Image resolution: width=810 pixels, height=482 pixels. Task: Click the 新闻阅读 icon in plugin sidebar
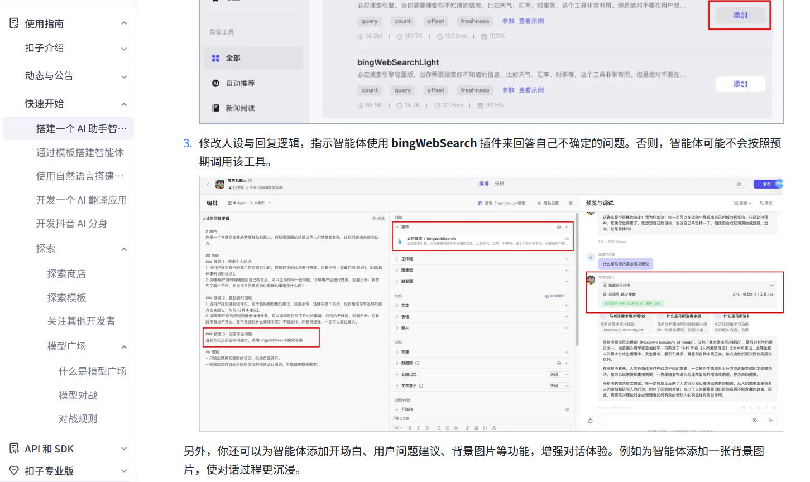tap(215, 108)
